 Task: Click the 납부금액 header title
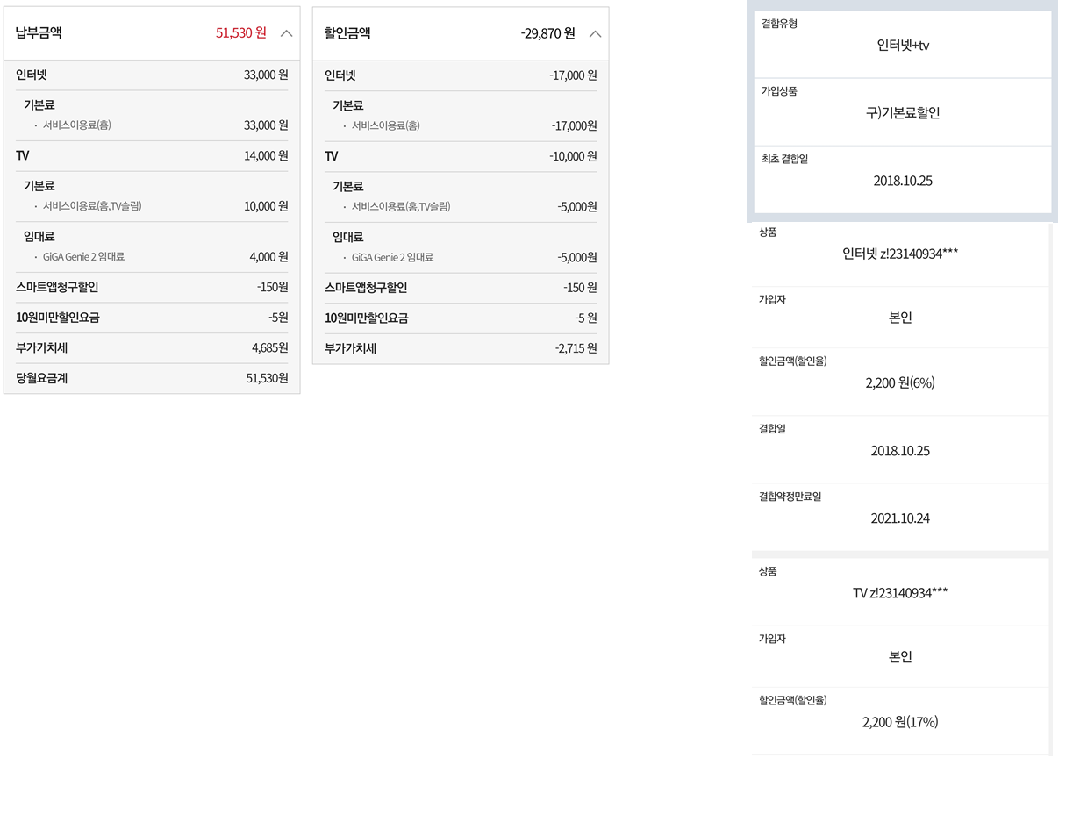coord(39,33)
